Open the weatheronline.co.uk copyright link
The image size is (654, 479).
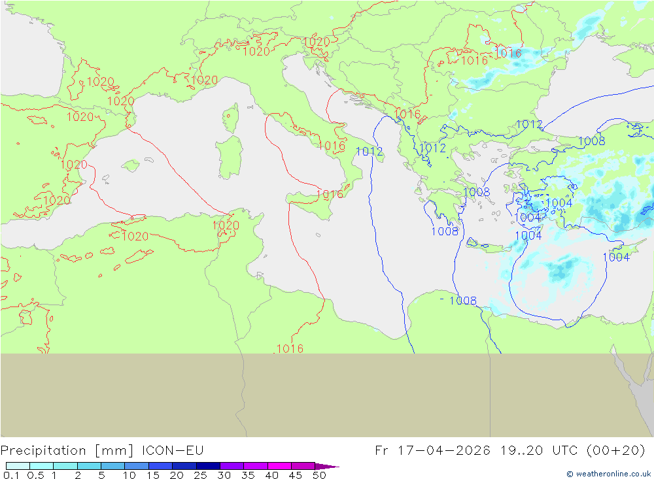(608, 474)
